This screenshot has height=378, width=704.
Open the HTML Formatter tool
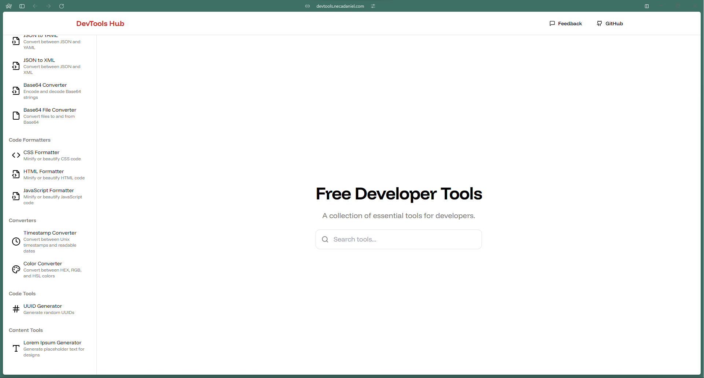pos(49,174)
